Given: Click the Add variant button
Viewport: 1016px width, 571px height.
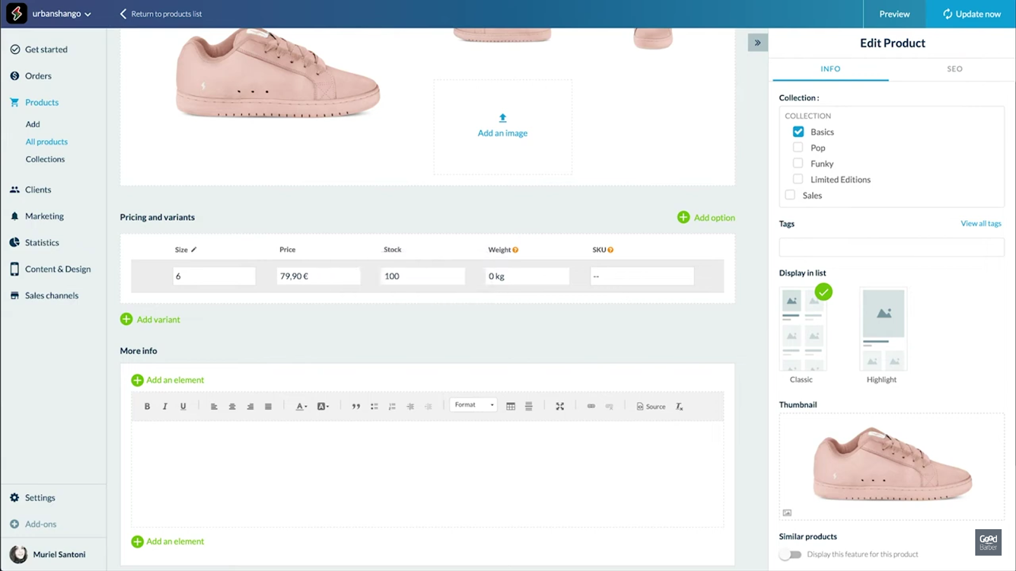Looking at the screenshot, I should [x=150, y=319].
